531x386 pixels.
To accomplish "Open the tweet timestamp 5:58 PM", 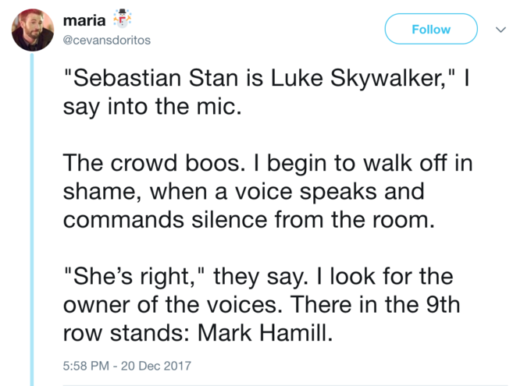I will (x=86, y=366).
